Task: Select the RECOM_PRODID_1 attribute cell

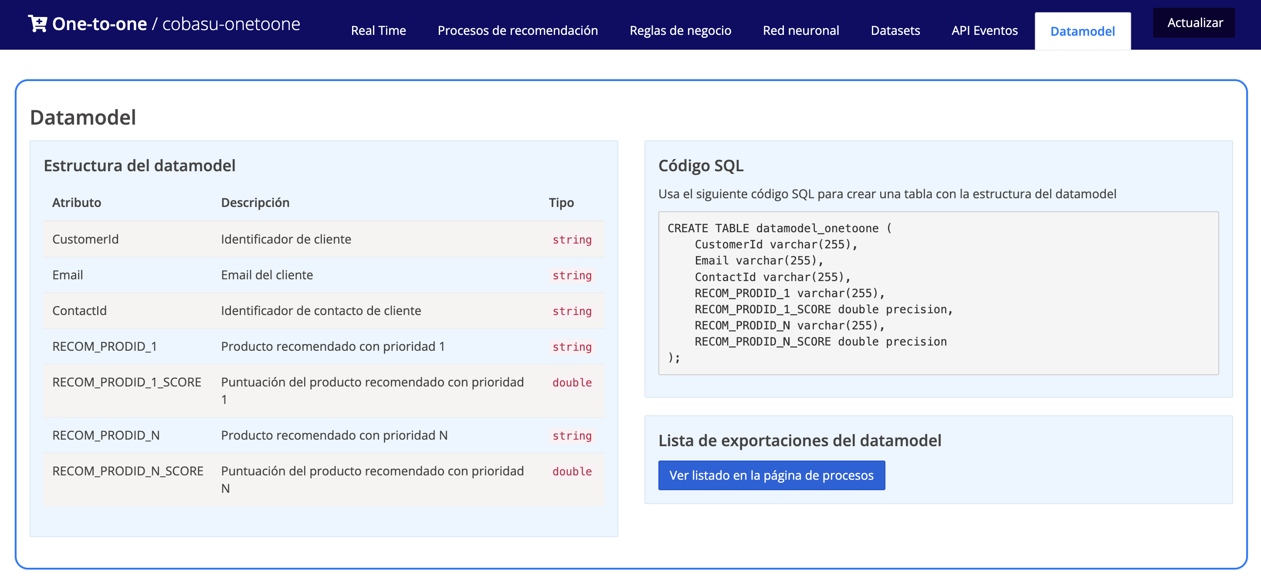Action: (105, 346)
